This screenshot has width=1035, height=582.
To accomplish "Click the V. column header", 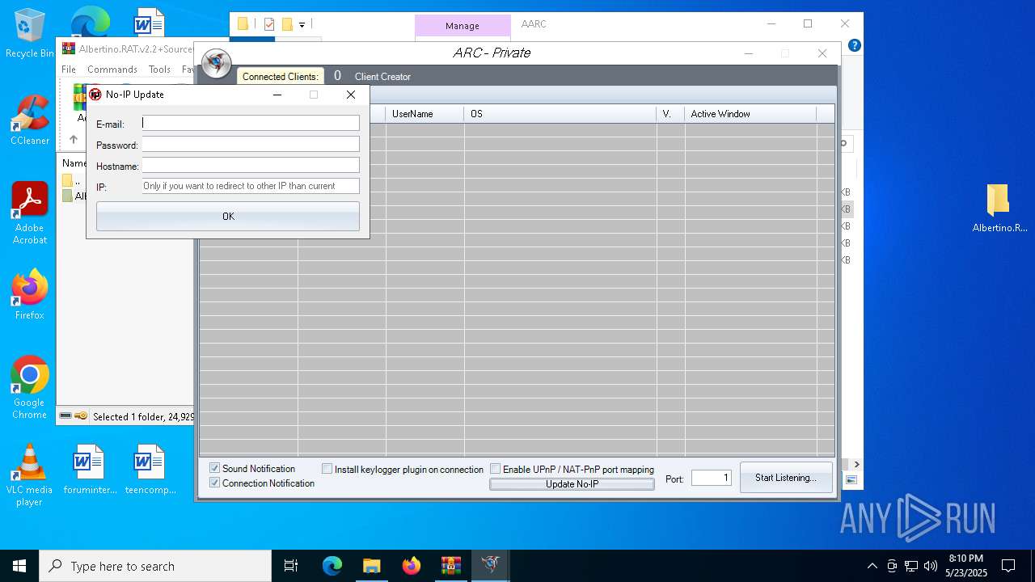I will pyautogui.click(x=670, y=114).
